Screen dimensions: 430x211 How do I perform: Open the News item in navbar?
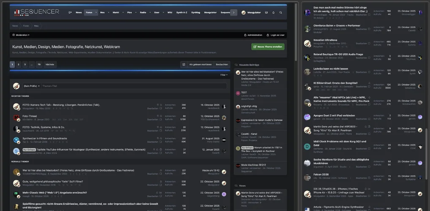(x=79, y=13)
